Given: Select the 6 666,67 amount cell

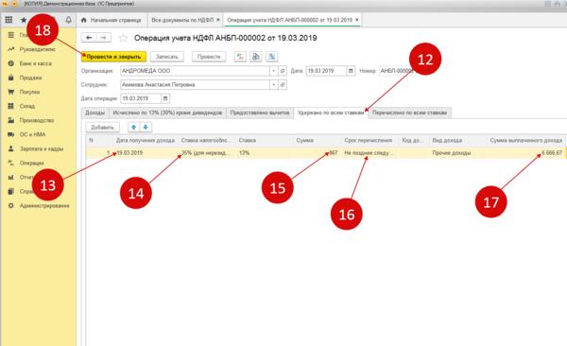Looking at the screenshot, I should pyautogui.click(x=526, y=153).
